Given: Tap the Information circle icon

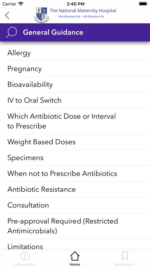Looking at the screenshot, I should point(25,256).
